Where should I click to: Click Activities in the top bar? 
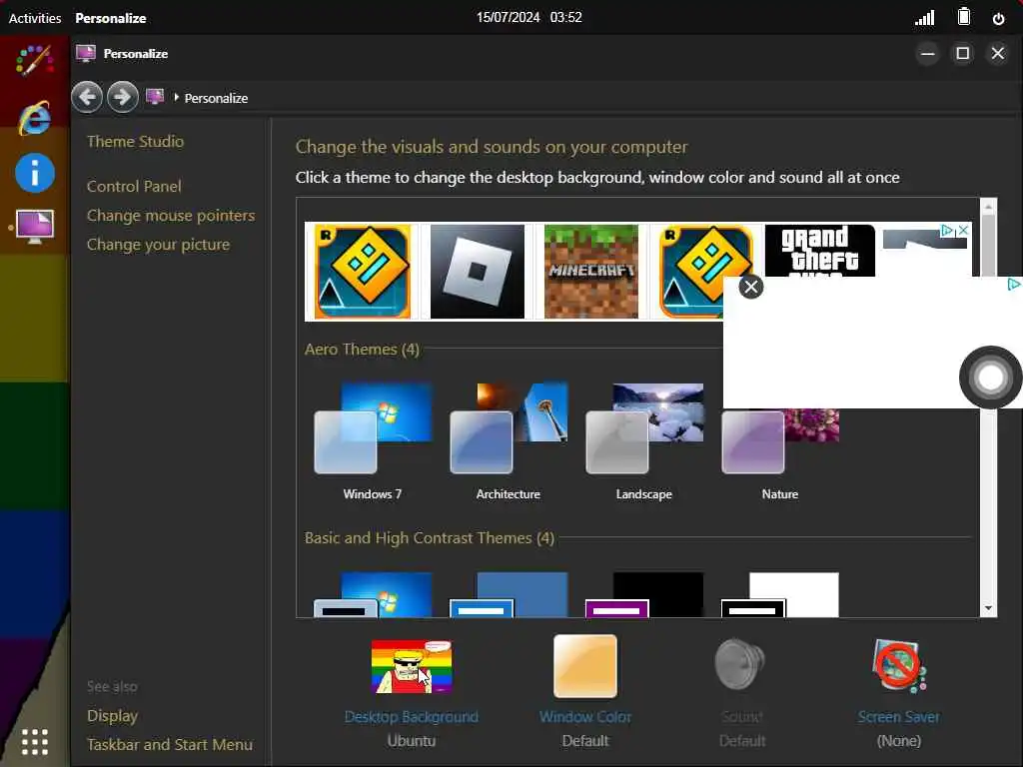point(35,18)
